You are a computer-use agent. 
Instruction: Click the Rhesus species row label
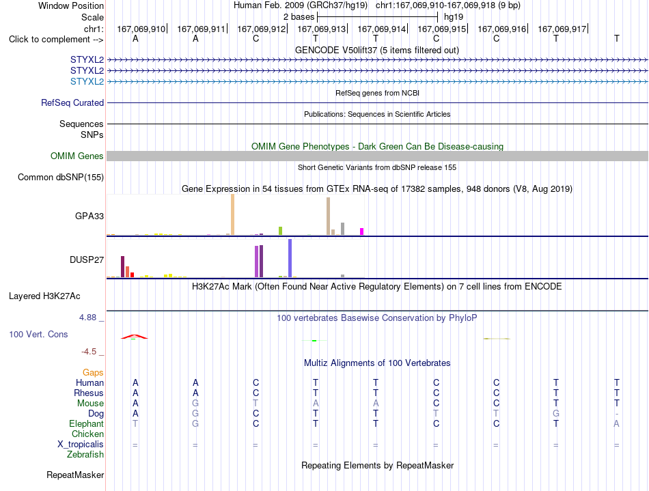[x=89, y=393]
